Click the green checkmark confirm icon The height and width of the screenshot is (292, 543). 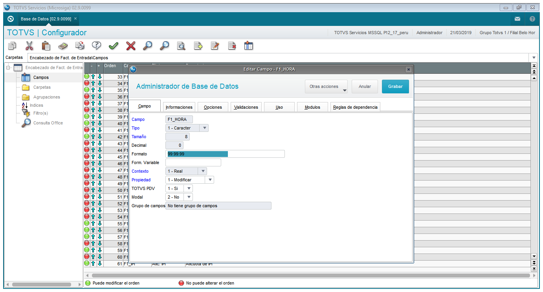pyautogui.click(x=114, y=46)
